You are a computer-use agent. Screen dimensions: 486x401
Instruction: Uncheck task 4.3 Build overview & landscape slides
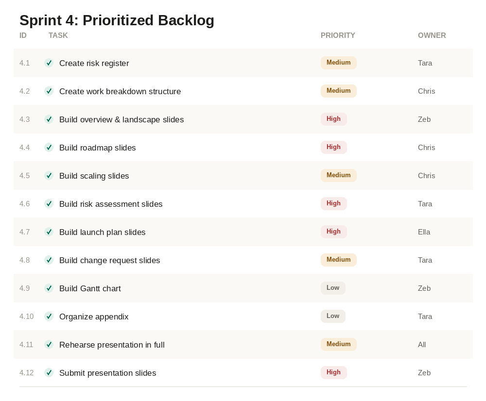click(49, 119)
